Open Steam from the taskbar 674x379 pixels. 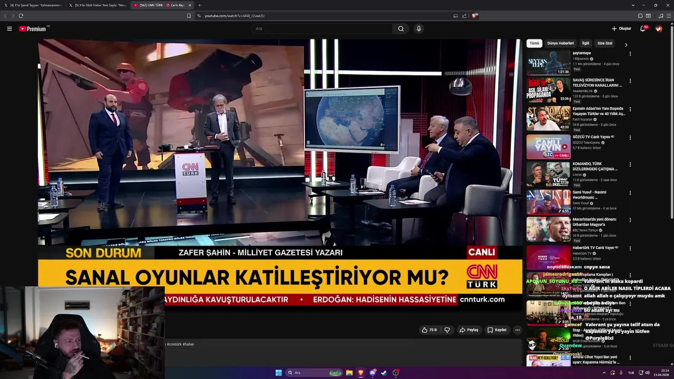pyautogui.click(x=384, y=373)
